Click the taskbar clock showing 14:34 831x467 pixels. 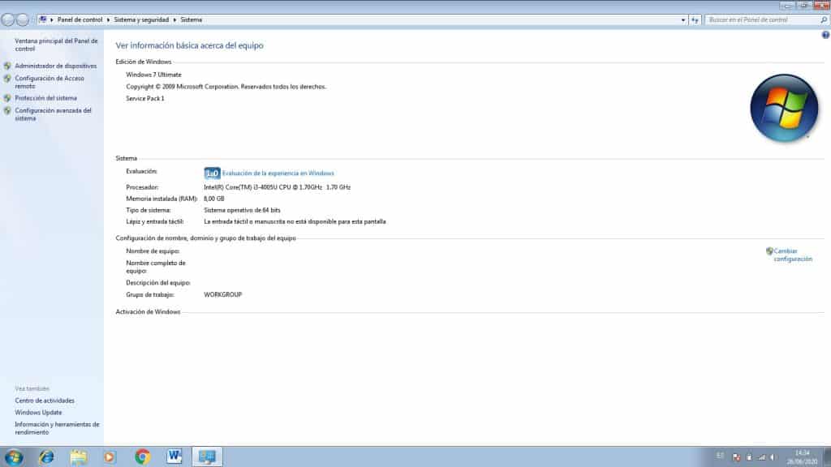point(803,457)
